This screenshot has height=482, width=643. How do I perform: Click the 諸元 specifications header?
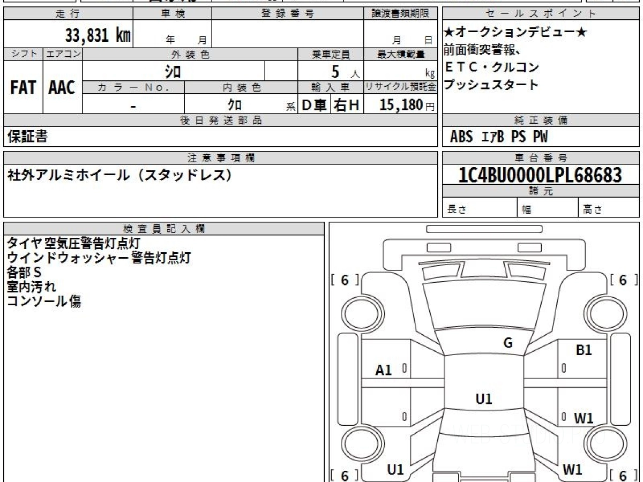tap(541, 191)
